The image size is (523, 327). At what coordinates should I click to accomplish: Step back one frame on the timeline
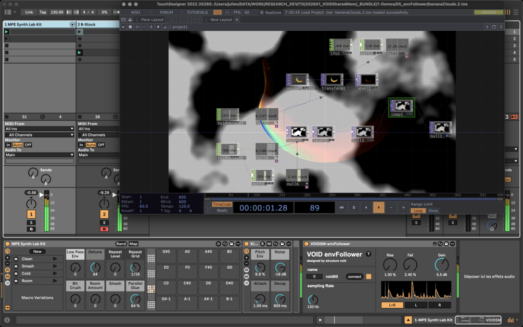[366, 207]
